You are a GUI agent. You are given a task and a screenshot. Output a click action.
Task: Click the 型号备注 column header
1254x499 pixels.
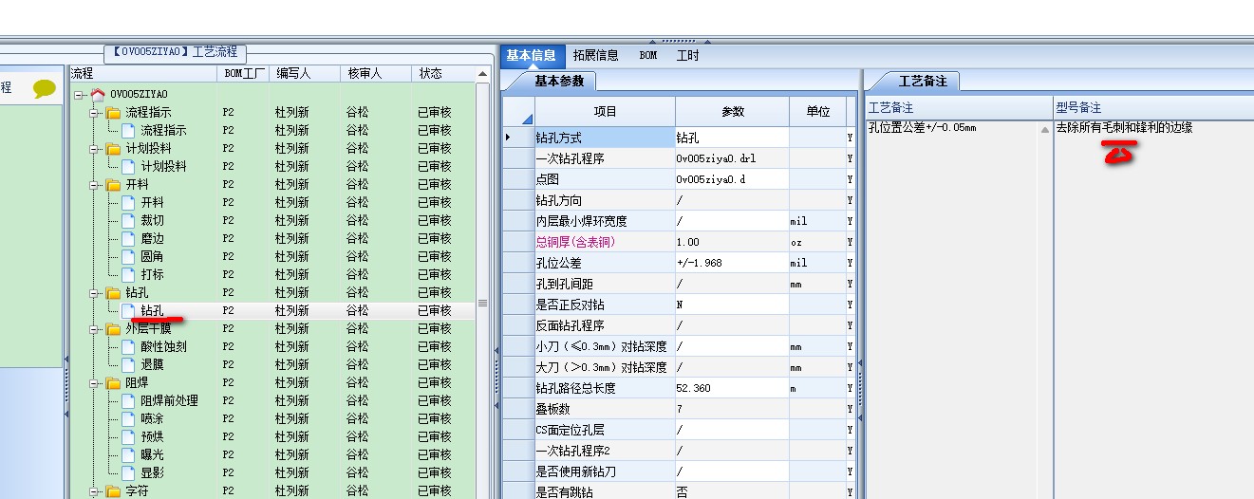tap(1153, 108)
